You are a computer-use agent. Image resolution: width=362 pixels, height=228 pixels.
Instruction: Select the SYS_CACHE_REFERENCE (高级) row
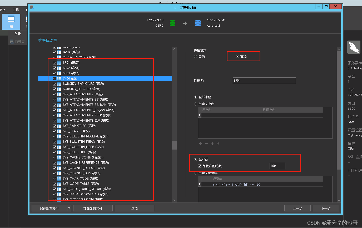(x=105, y=163)
